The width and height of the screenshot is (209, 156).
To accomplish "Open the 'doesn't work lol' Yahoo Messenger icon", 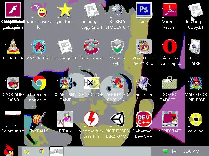I will click(x=39, y=10).
